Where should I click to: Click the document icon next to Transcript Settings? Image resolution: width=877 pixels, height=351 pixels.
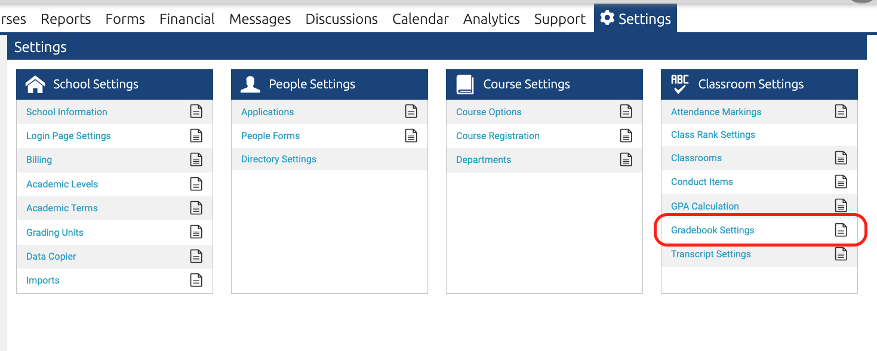(x=841, y=253)
